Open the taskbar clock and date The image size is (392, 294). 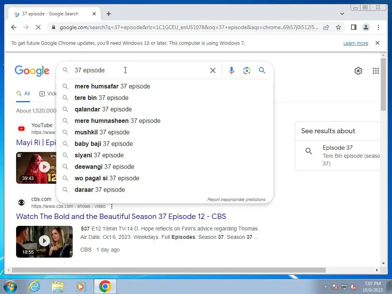[x=372, y=287]
